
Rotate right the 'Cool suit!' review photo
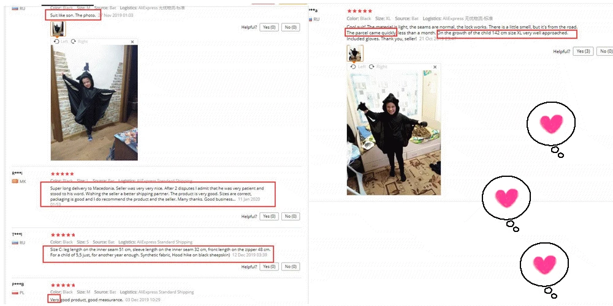[x=378, y=67]
